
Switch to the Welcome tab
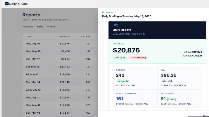point(28,27)
